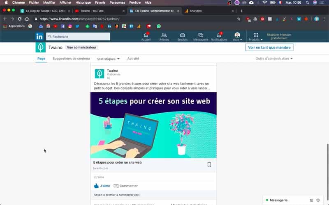Screen dimensions: 329x205
Task: Close the Analytics tab
Action: coord(232,11)
